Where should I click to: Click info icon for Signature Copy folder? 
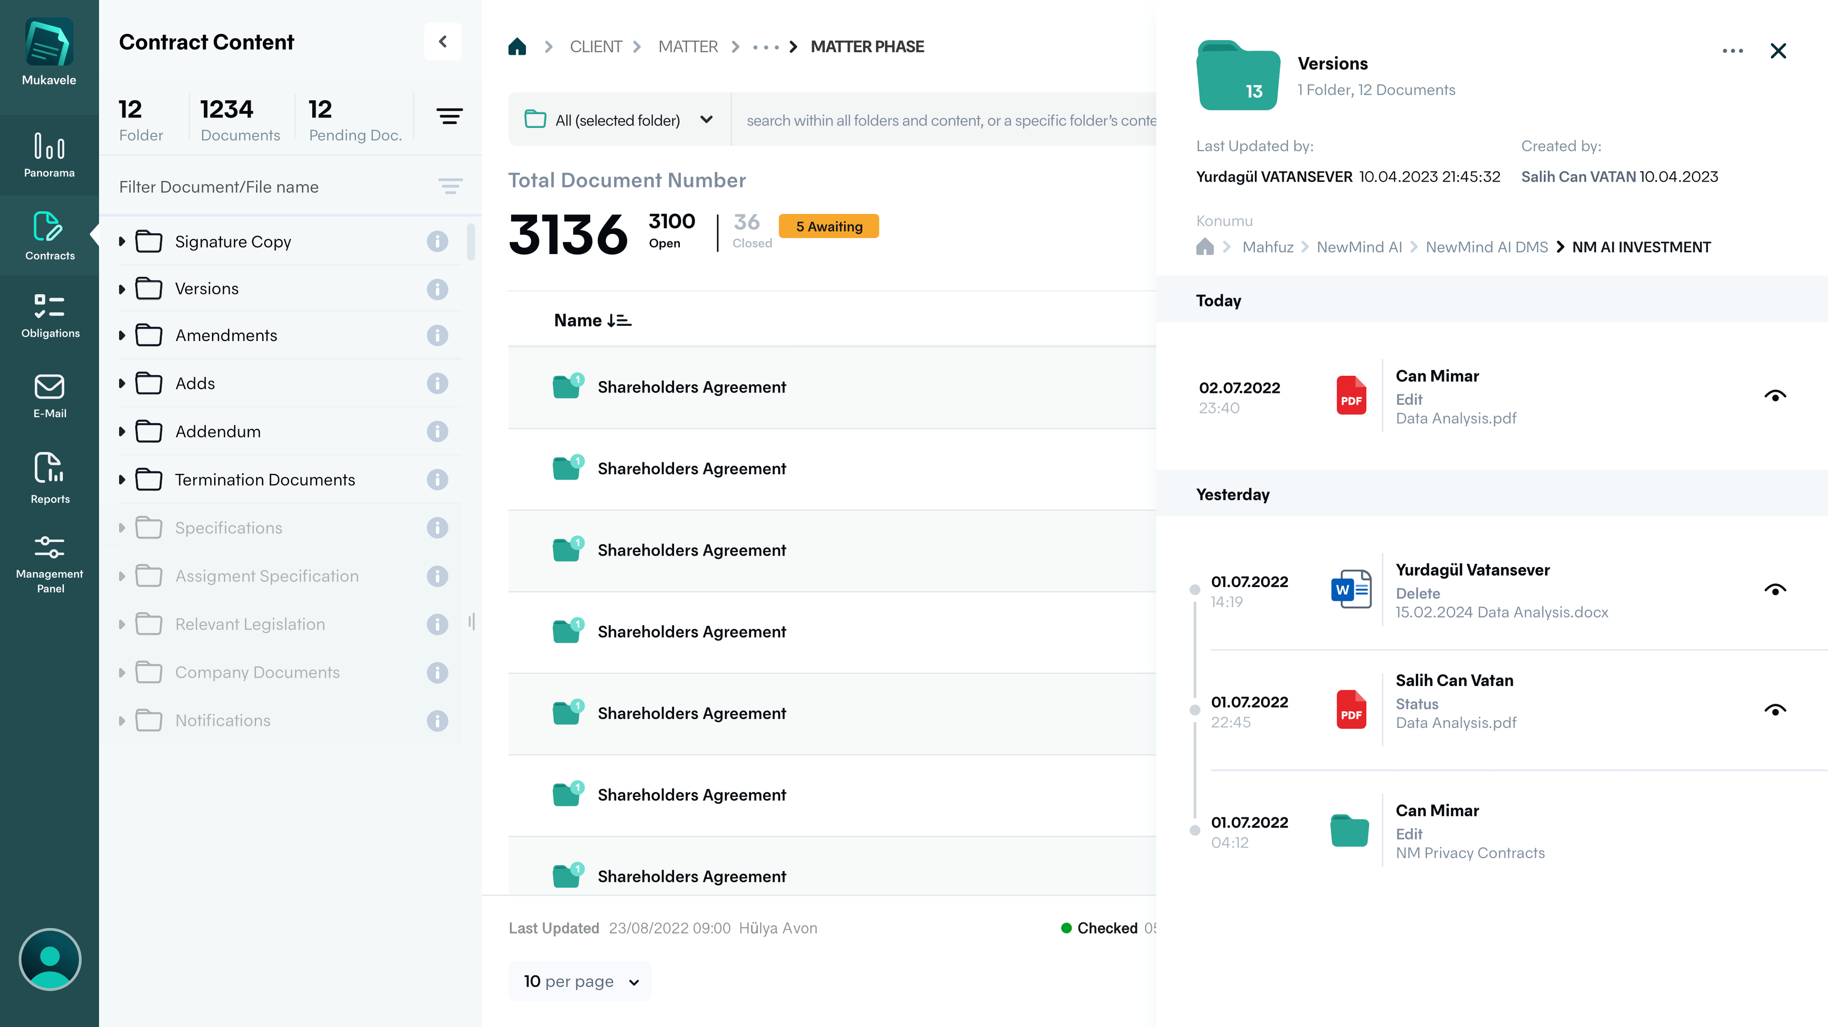pos(437,241)
